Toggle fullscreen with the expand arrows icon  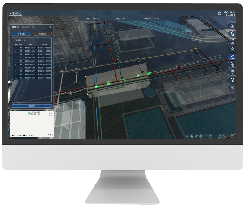click(233, 136)
